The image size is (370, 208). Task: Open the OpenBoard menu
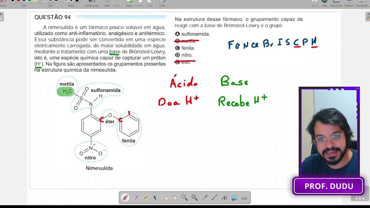362,3
